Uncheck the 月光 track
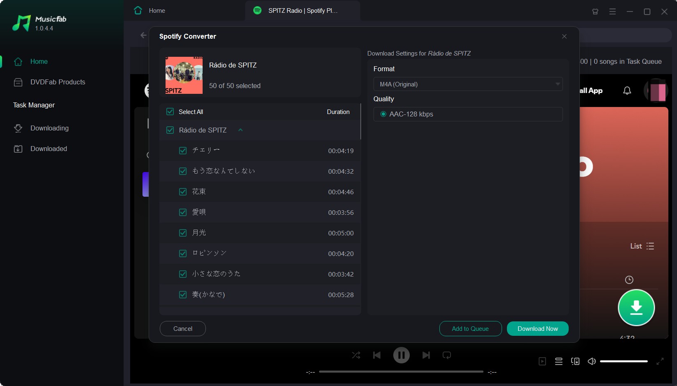This screenshot has width=677, height=386. coord(183,233)
